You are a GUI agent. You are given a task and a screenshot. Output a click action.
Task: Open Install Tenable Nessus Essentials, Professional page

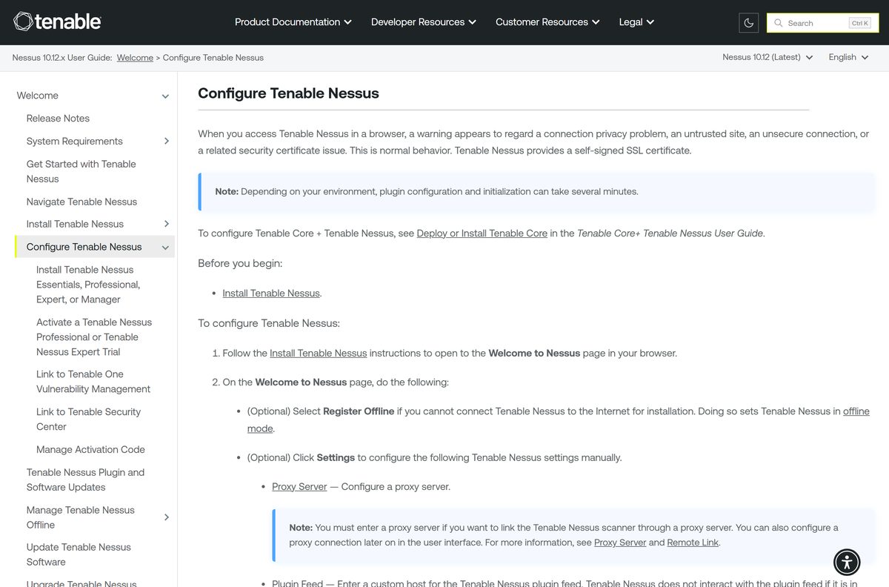click(88, 285)
